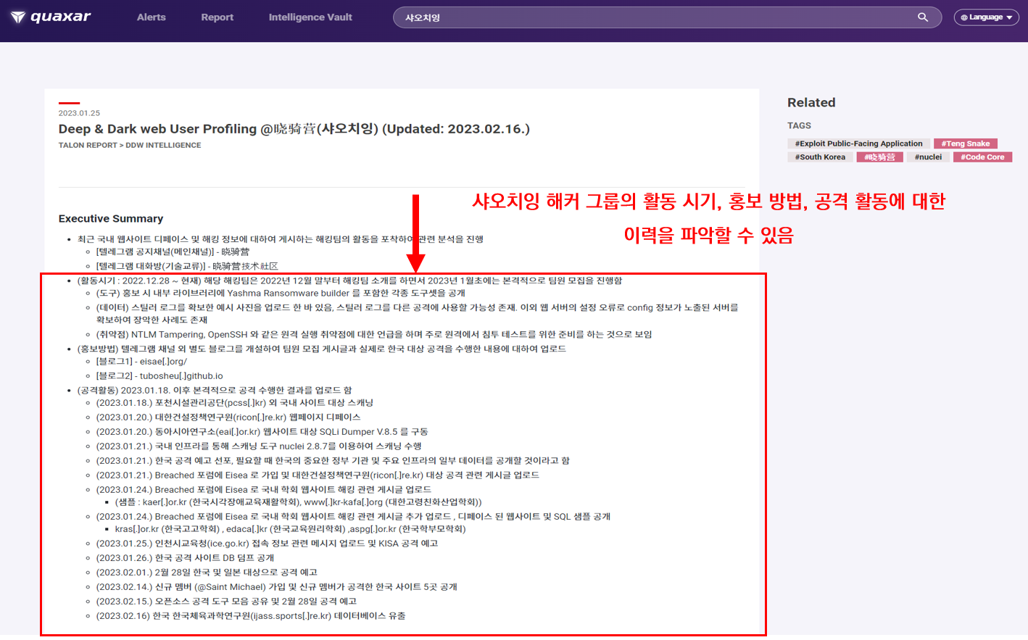This screenshot has width=1028, height=640.
Task: Click the kaer[.]or.kr sample line
Action: click(298, 502)
